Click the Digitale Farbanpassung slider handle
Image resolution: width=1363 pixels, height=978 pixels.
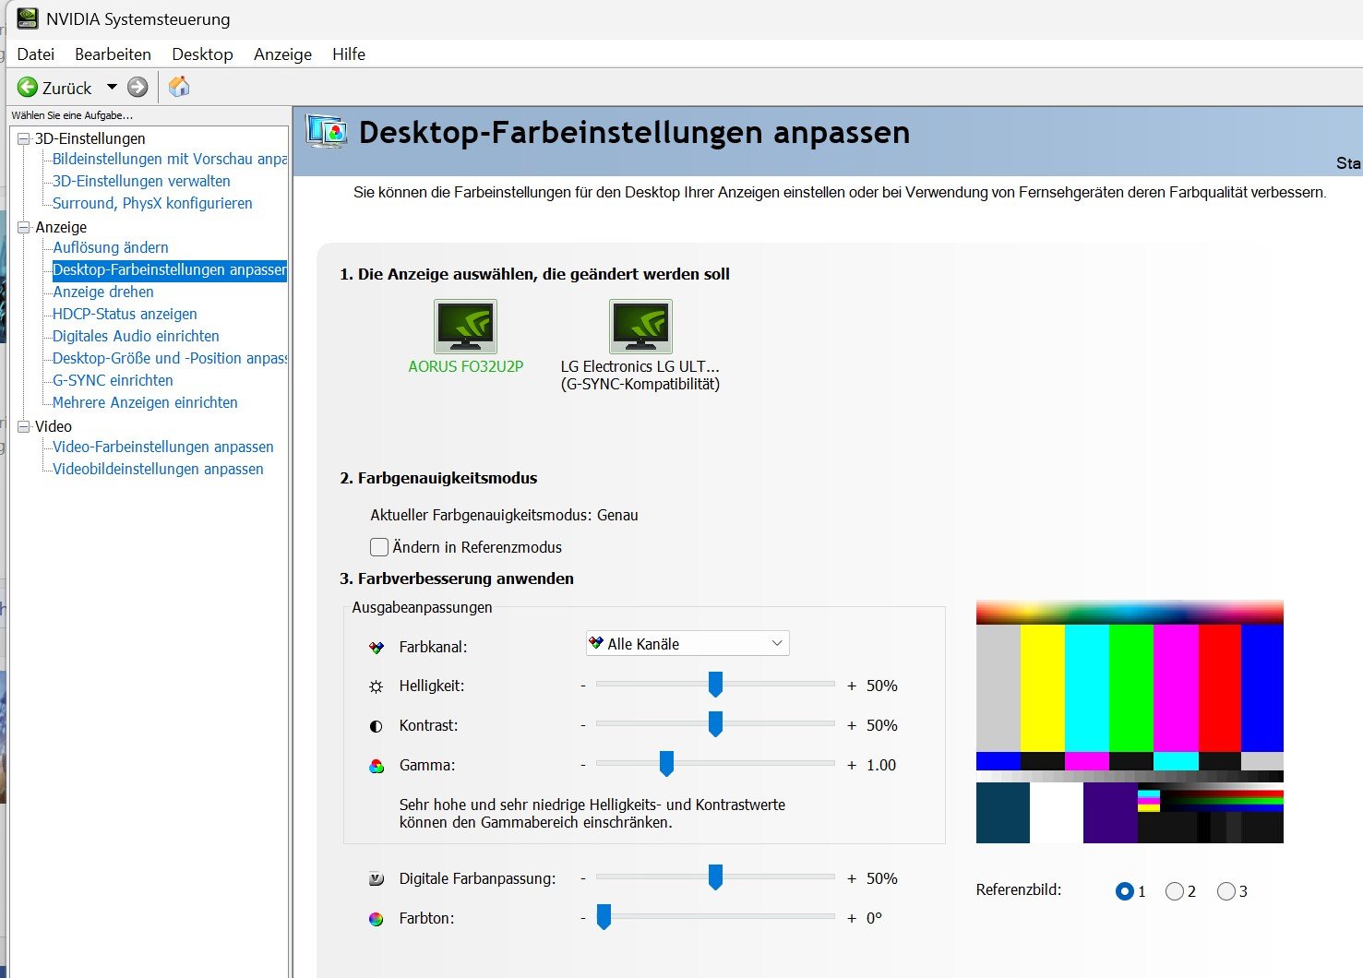click(x=715, y=877)
